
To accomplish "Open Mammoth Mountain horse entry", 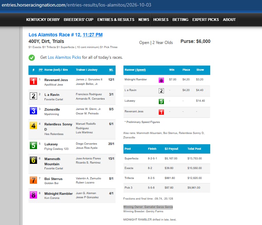I will 52,161.
